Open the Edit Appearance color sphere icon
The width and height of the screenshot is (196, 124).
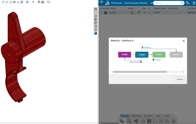click(x=39, y=2)
